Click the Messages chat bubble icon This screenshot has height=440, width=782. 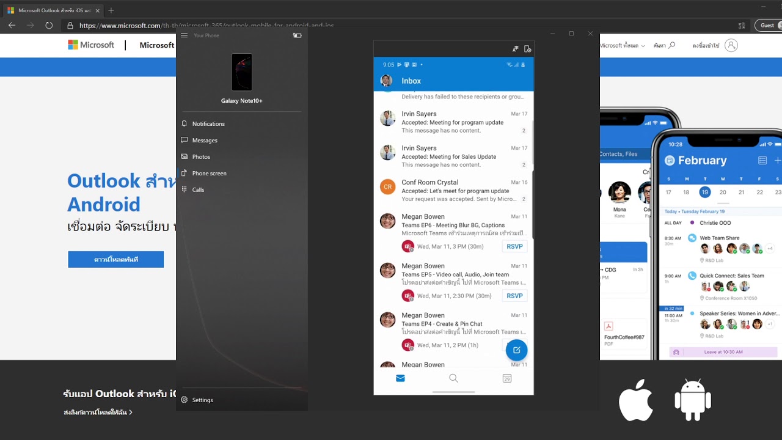184,140
